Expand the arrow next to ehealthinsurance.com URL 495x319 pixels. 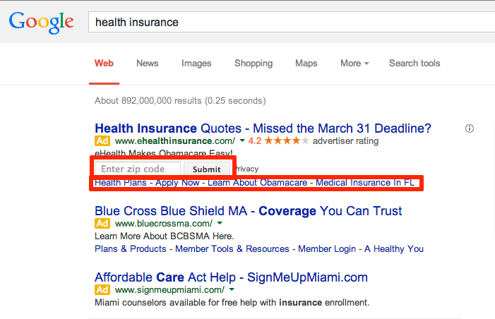[242, 140]
